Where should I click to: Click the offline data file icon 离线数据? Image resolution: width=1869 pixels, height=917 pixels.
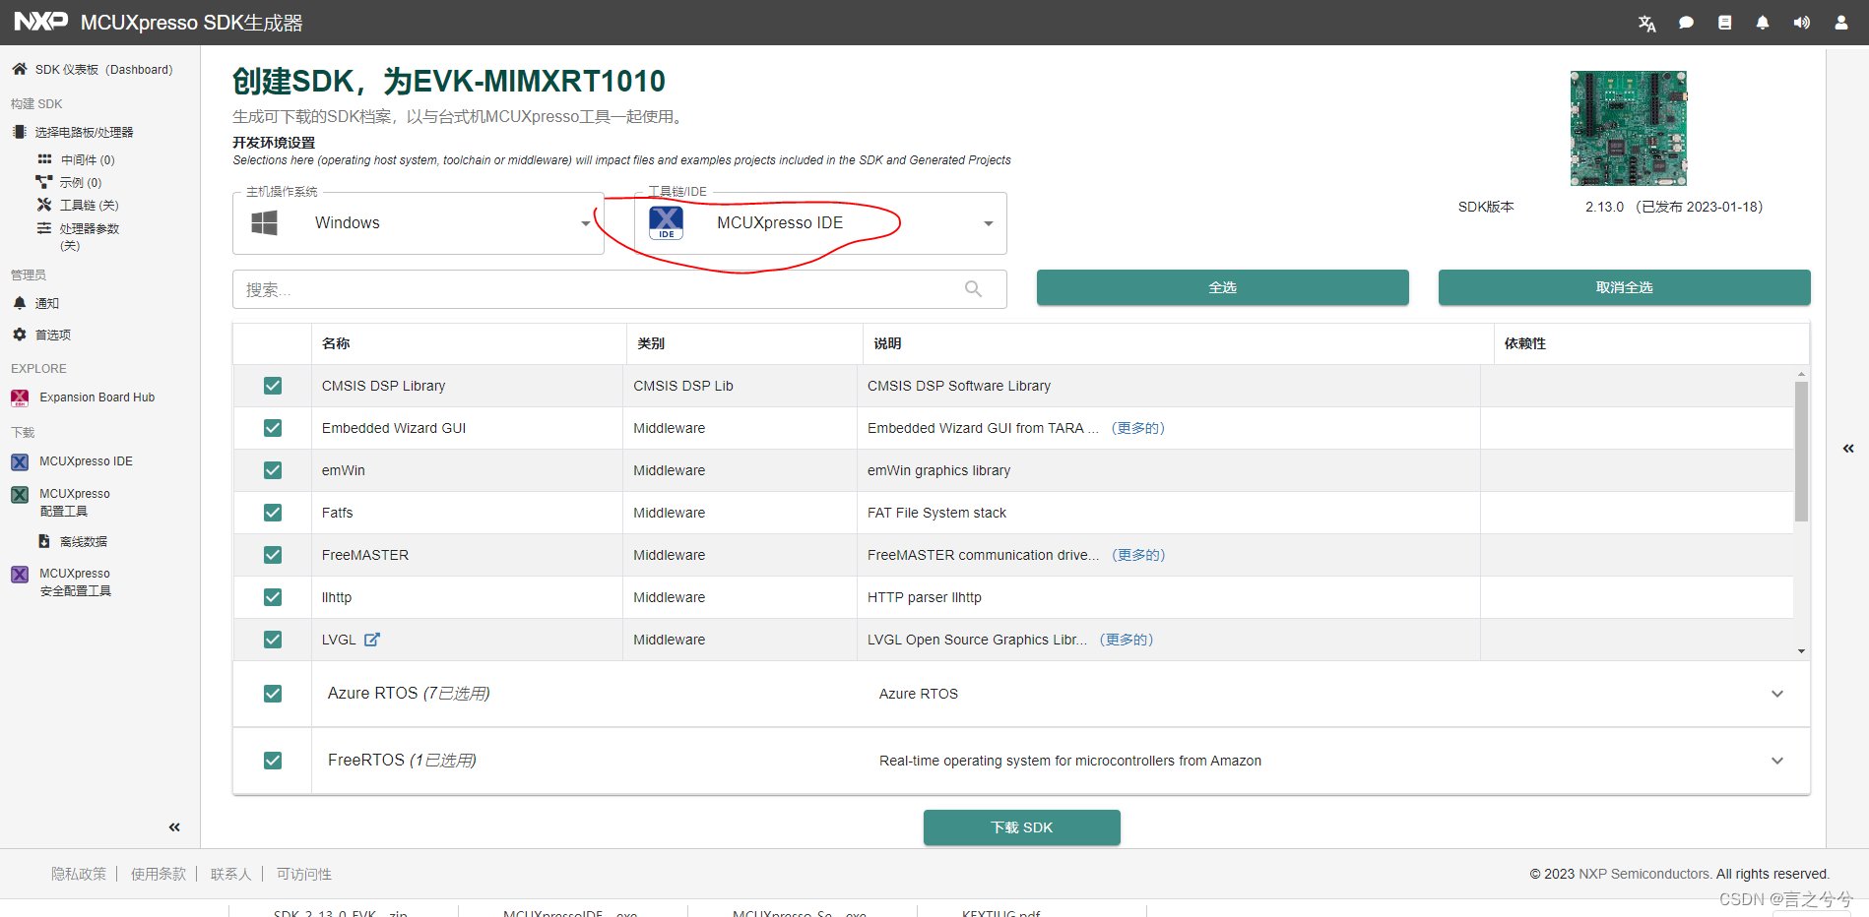[44, 541]
